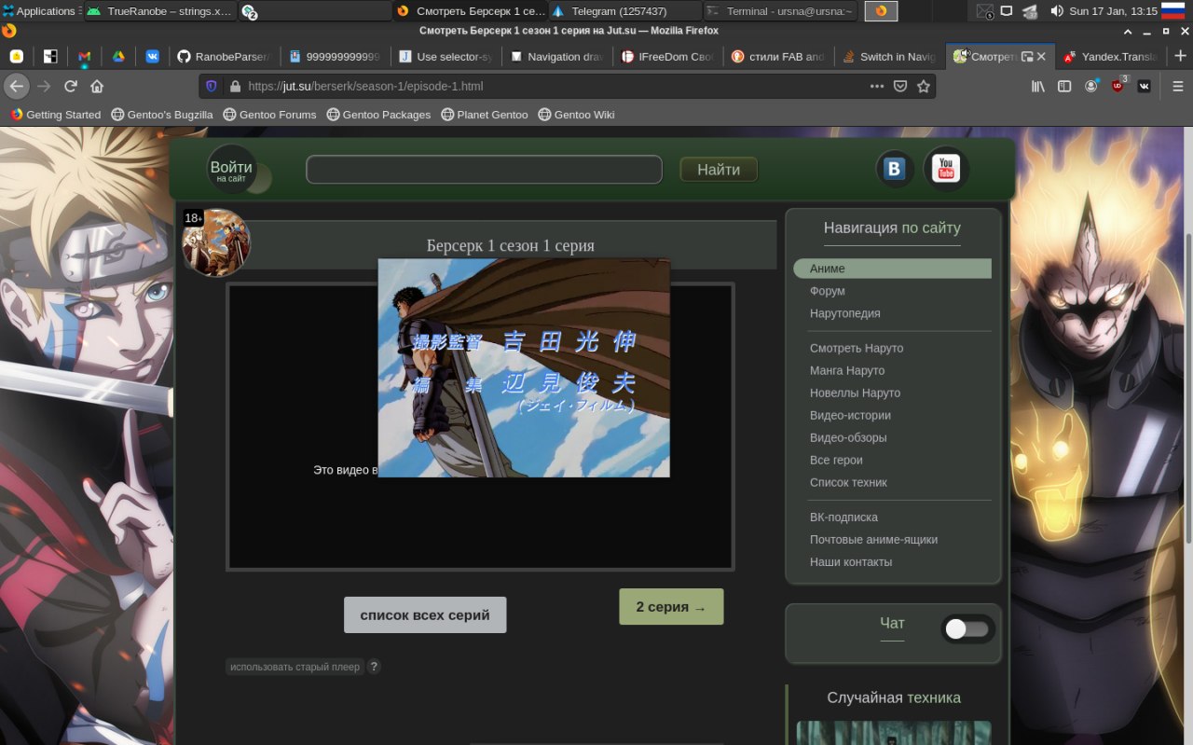Open the Firefox home page icon
Viewport: 1193px width, 745px height.
point(97,86)
